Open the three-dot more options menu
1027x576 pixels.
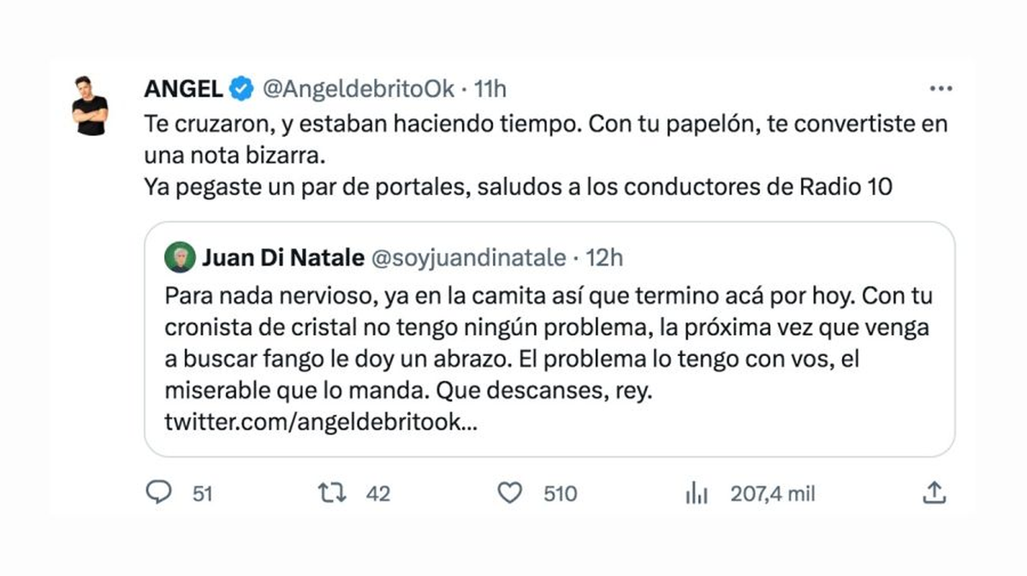coord(941,88)
